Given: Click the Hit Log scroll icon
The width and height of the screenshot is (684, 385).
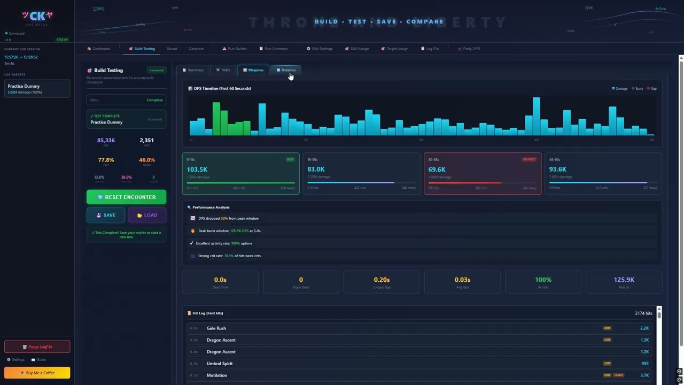Looking at the screenshot, I should (189, 313).
